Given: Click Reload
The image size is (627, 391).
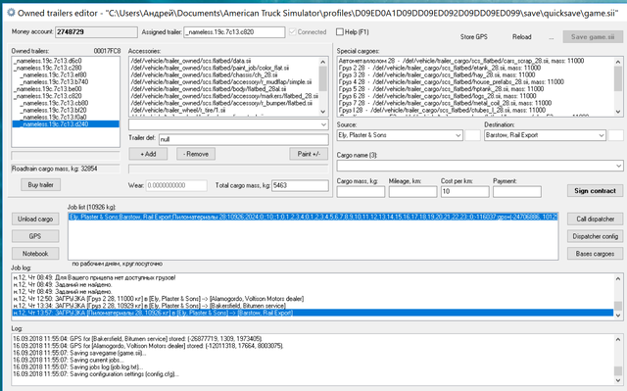Looking at the screenshot, I should (x=522, y=37).
